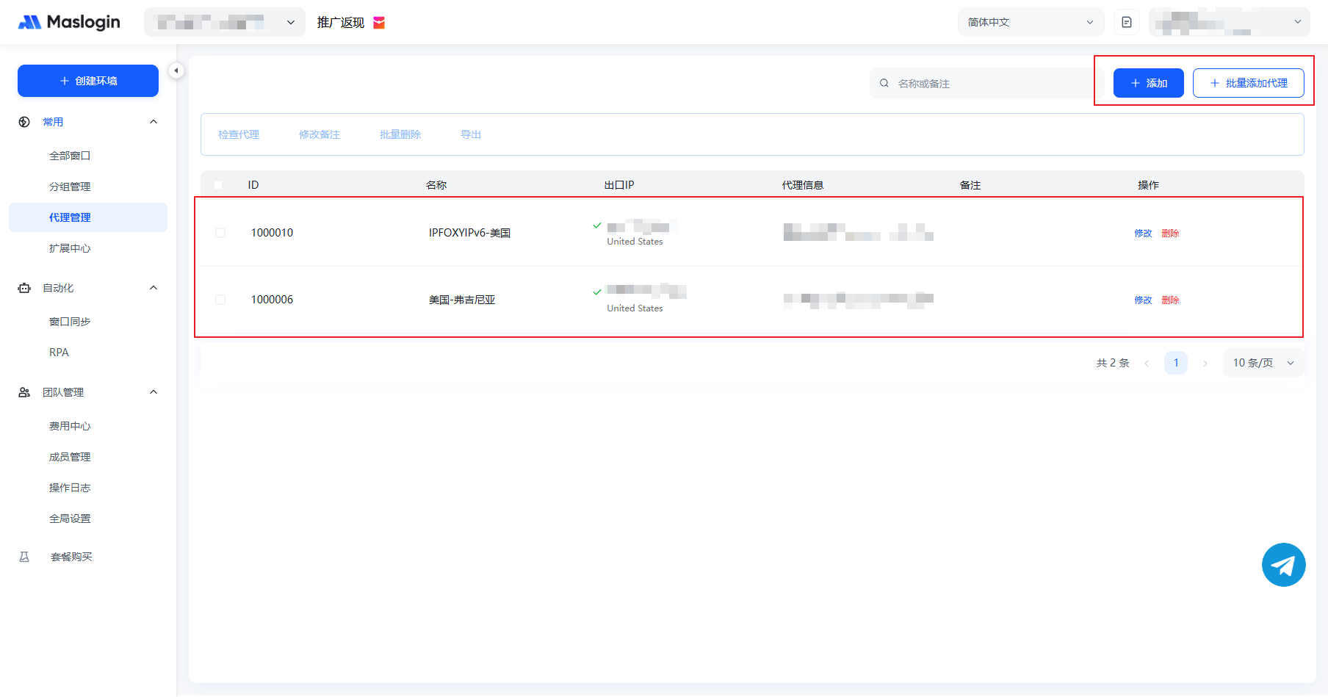The width and height of the screenshot is (1328, 697).
Task: Collapse the 自动化 sidebar section
Action: tap(153, 288)
